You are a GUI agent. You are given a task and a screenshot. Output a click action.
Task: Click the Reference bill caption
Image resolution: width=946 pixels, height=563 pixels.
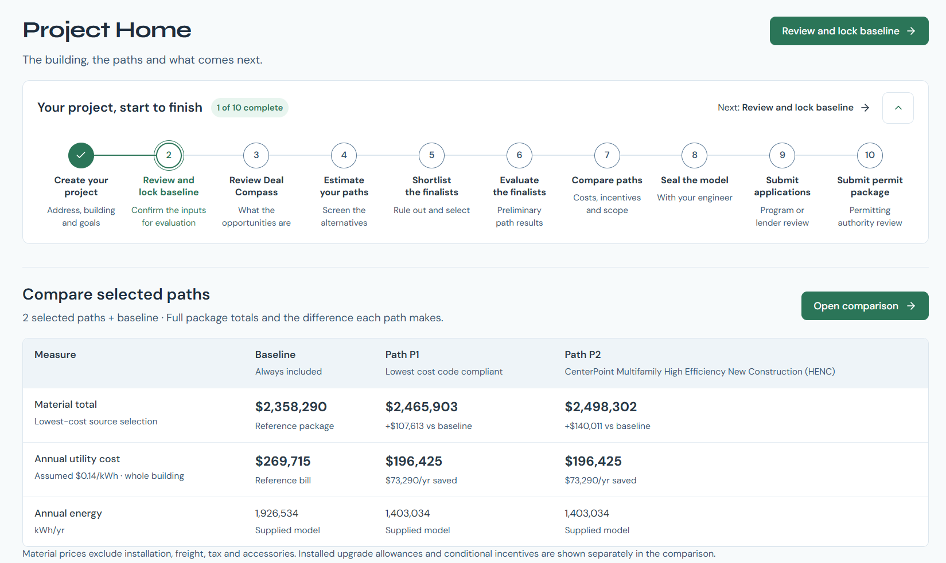point(283,481)
